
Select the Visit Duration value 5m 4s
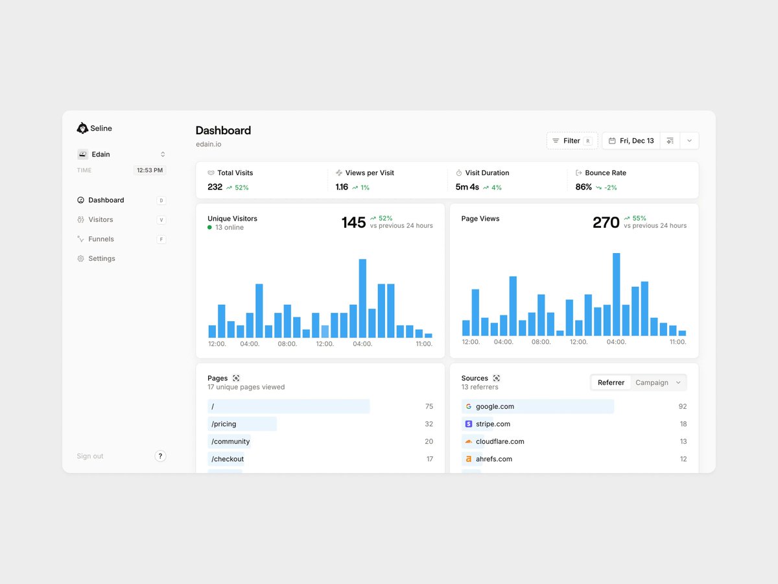(467, 187)
